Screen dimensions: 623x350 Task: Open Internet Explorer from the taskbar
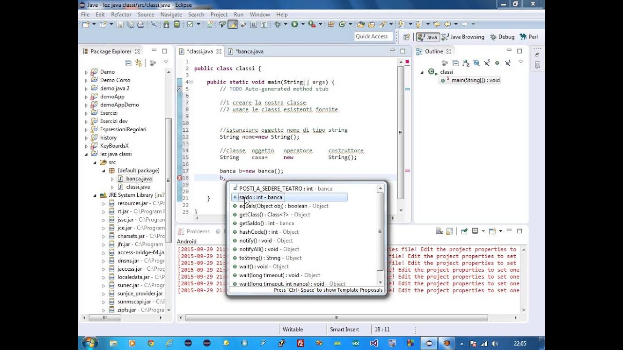click(x=170, y=343)
